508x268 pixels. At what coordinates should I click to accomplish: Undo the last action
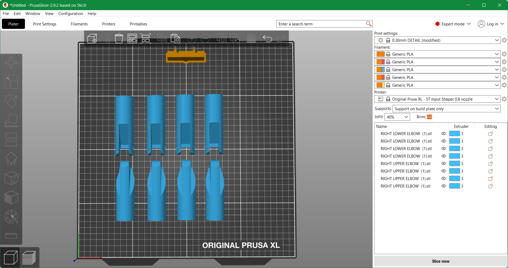[x=267, y=39]
